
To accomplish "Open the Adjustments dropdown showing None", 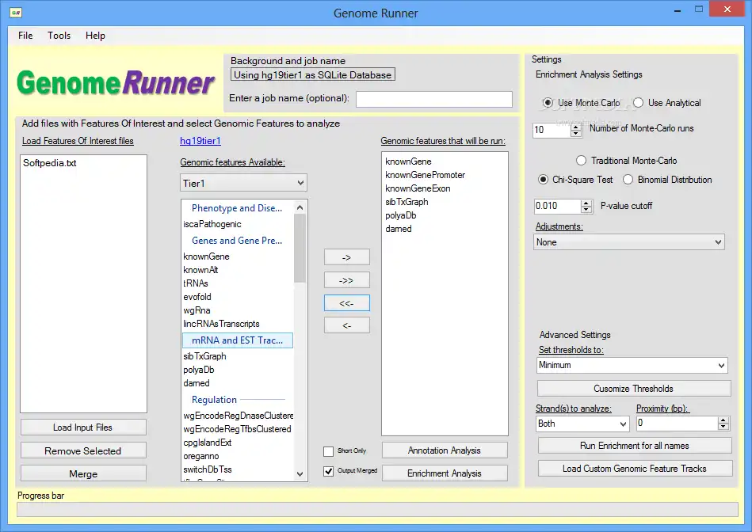I will [x=628, y=242].
